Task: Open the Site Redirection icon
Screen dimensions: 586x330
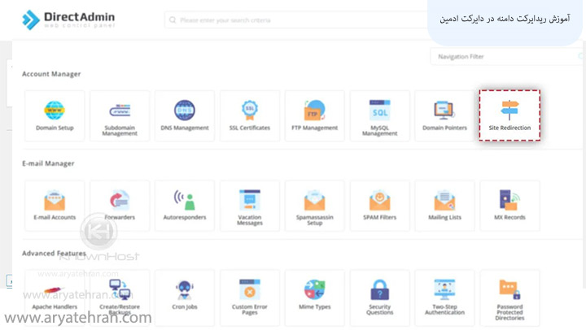Action: [x=509, y=115]
